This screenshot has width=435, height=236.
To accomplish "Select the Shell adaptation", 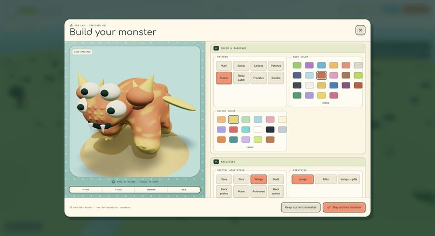I will coord(276,179).
